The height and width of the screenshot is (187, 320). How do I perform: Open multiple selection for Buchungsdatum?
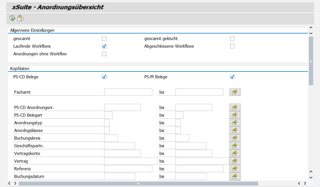235,176
